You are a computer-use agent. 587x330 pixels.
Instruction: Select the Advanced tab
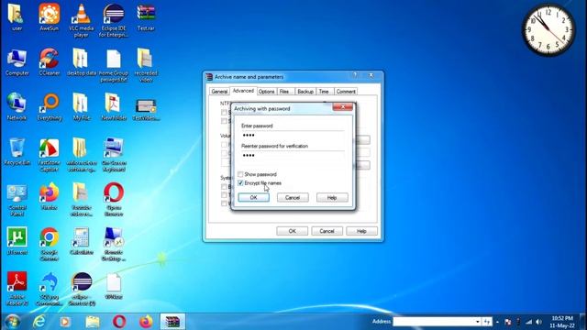tap(243, 91)
